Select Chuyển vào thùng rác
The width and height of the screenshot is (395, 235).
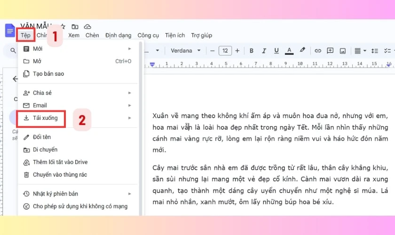tap(78, 174)
